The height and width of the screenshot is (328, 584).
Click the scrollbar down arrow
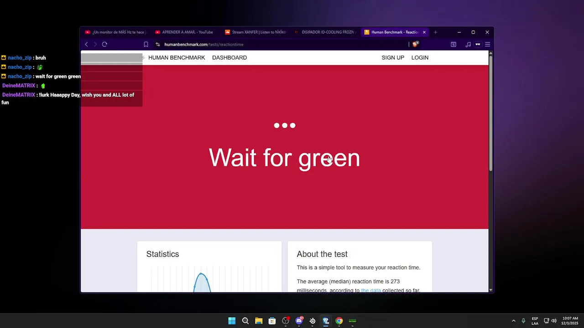pyautogui.click(x=490, y=290)
